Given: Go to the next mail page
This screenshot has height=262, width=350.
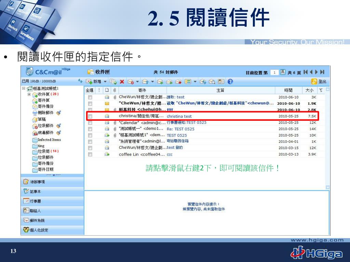Looking at the screenshot, I should tap(316, 72).
